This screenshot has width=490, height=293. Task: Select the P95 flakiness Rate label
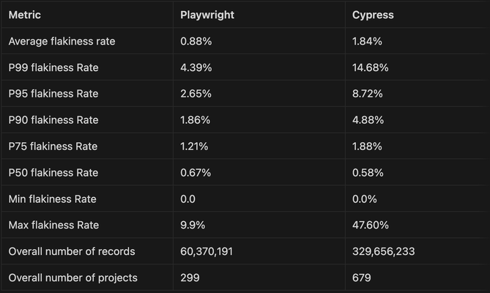(x=53, y=94)
